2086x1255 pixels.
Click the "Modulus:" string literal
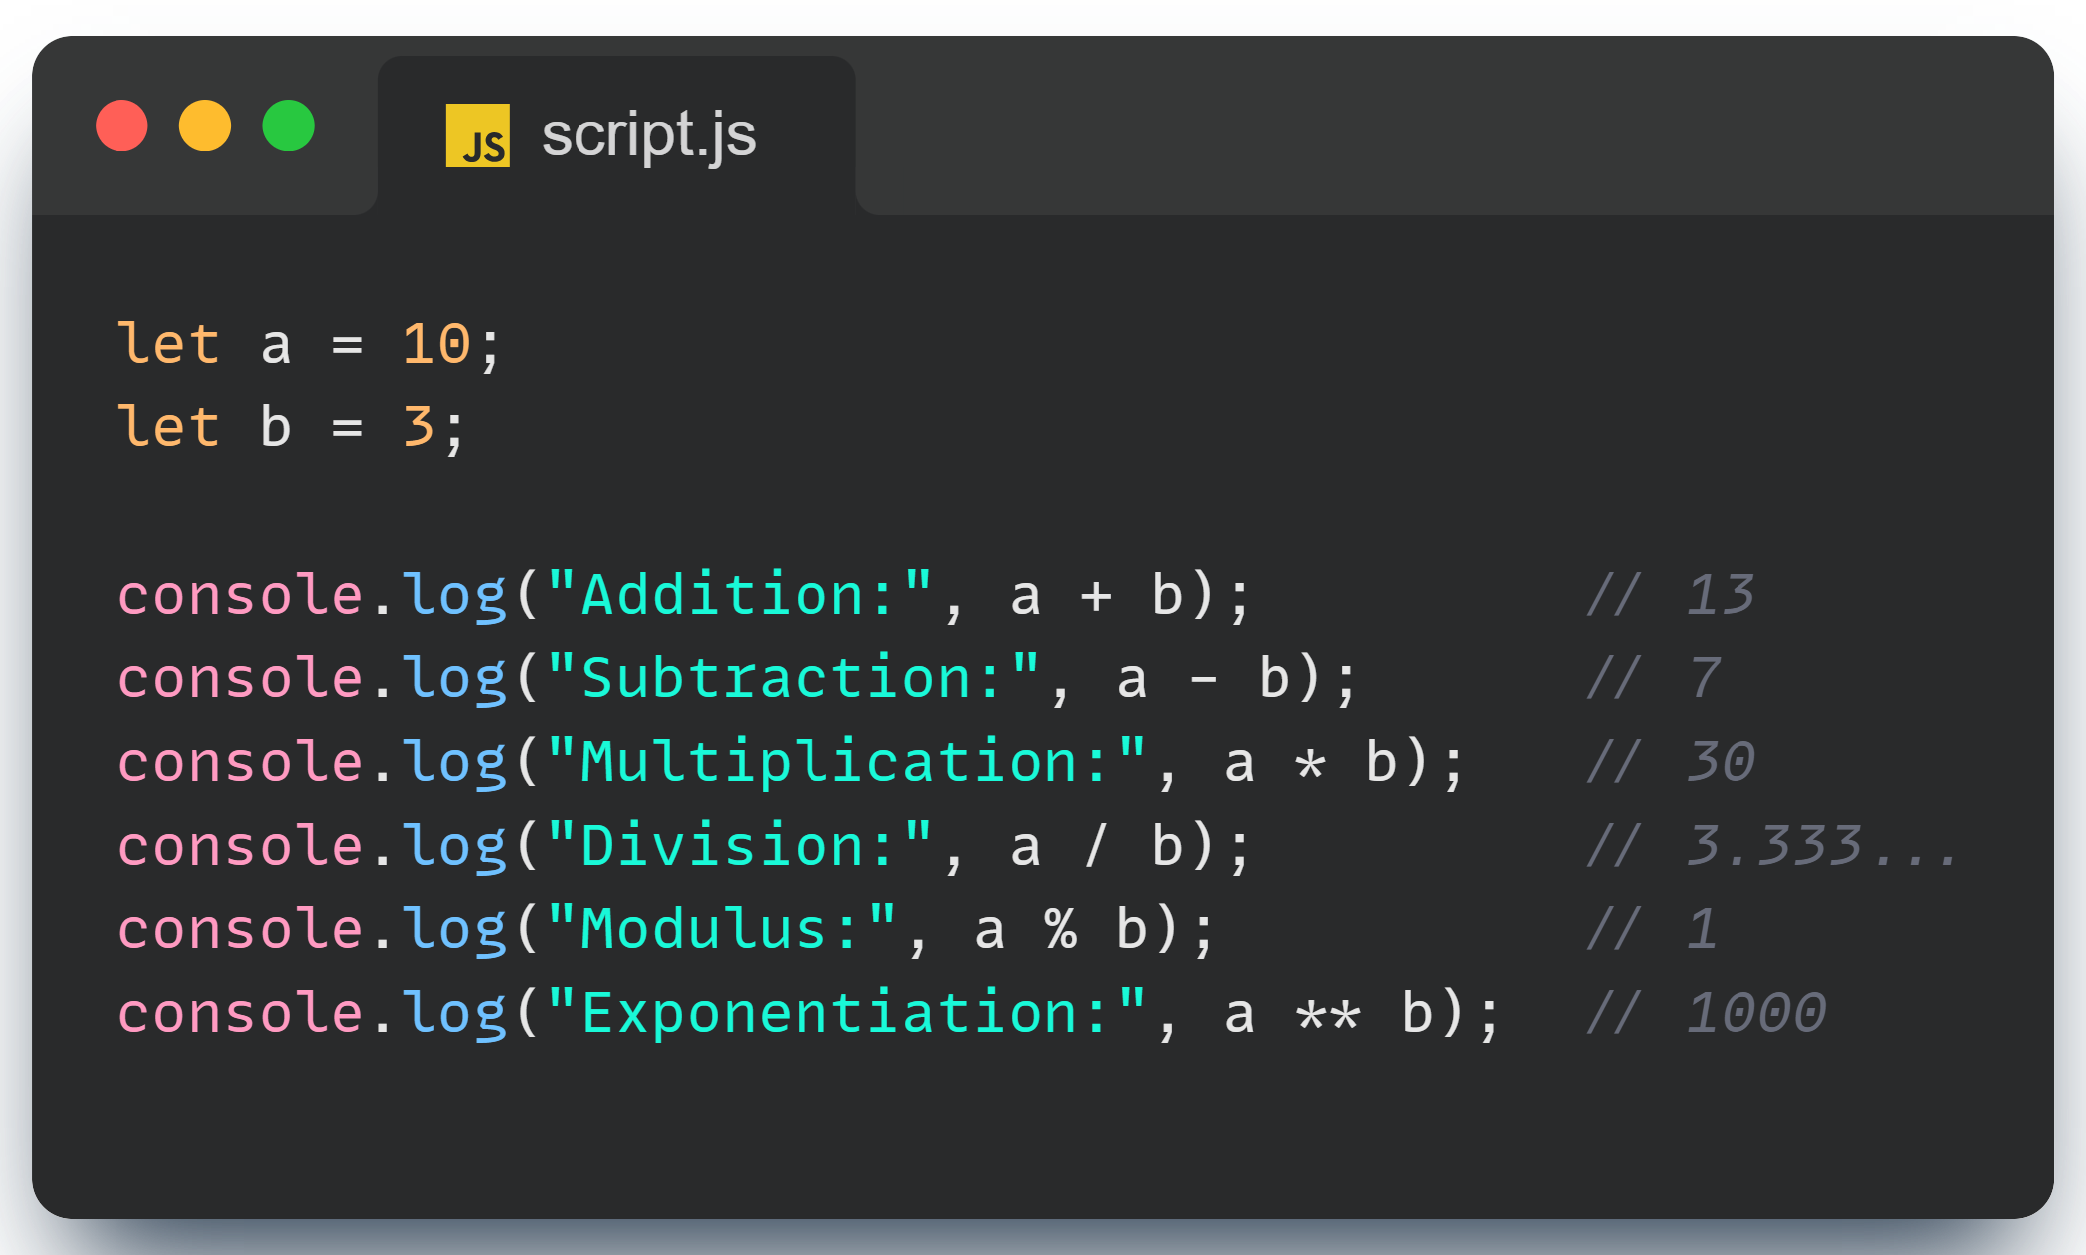(722, 929)
